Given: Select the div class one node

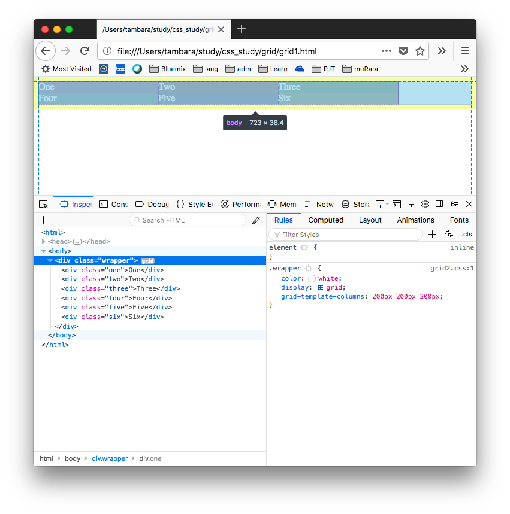Looking at the screenshot, I should point(113,270).
